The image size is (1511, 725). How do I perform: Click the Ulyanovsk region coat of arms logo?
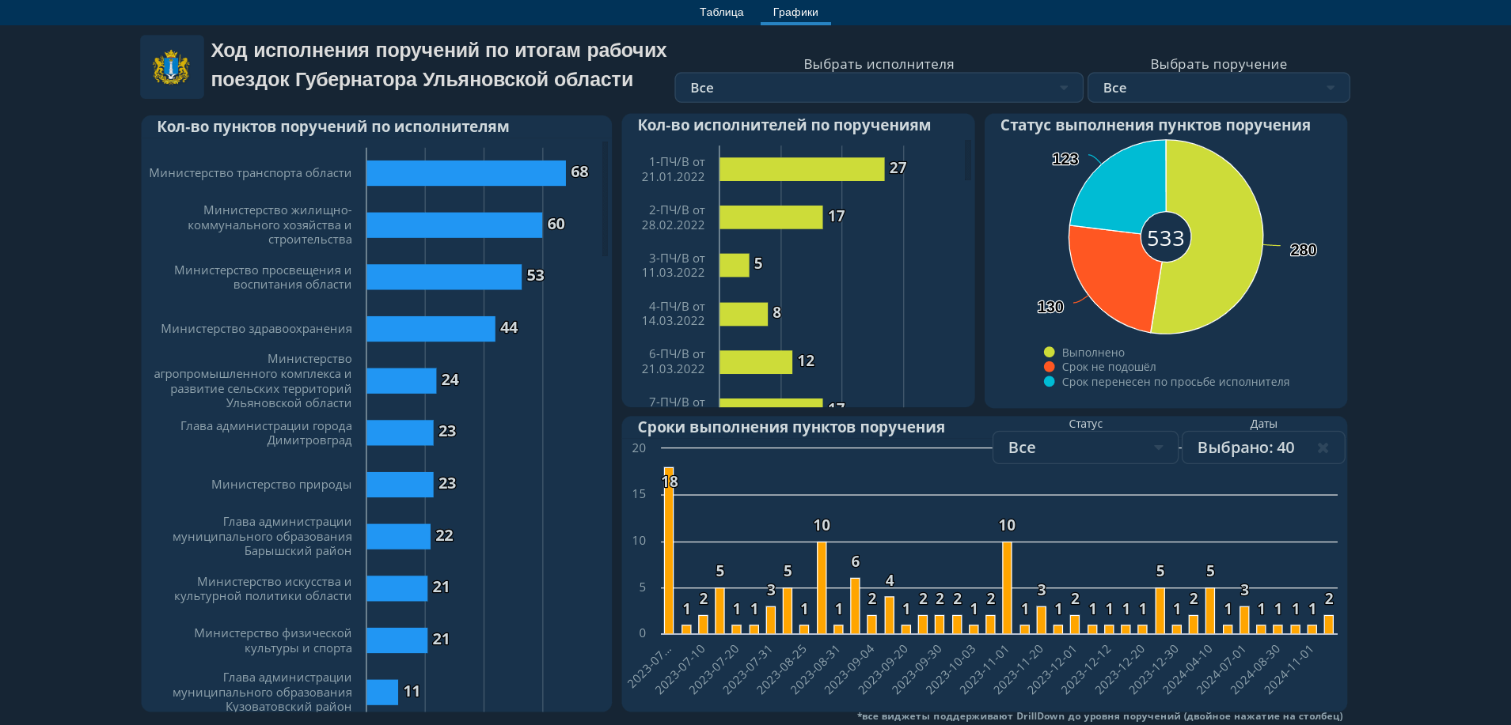(x=172, y=67)
